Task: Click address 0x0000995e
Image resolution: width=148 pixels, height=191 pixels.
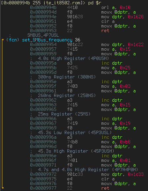Action: [x=43, y=82]
